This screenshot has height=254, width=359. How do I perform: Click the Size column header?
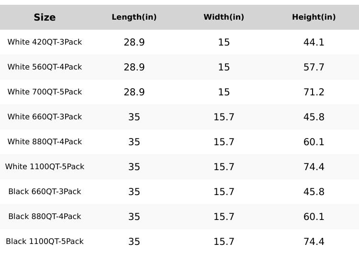coord(45,17)
